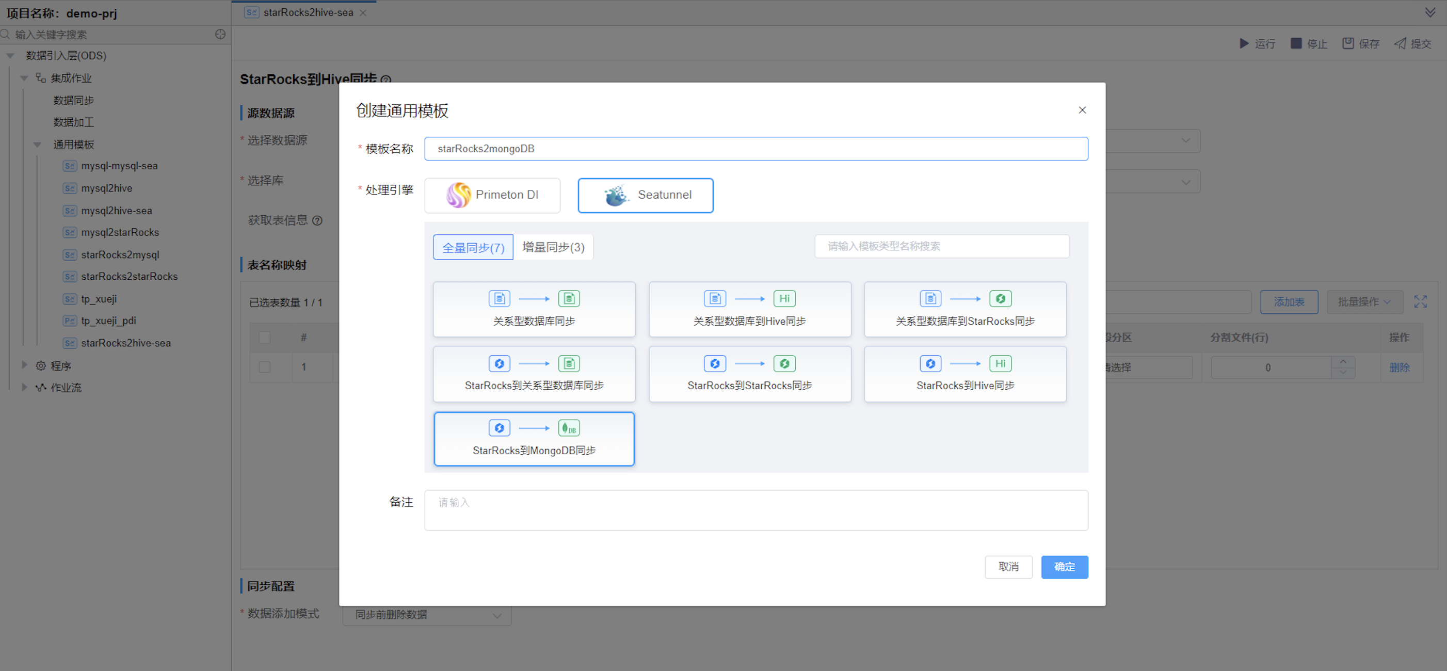Click the Stop (停止) toolbar icon
This screenshot has height=671, width=1447.
(x=1296, y=43)
